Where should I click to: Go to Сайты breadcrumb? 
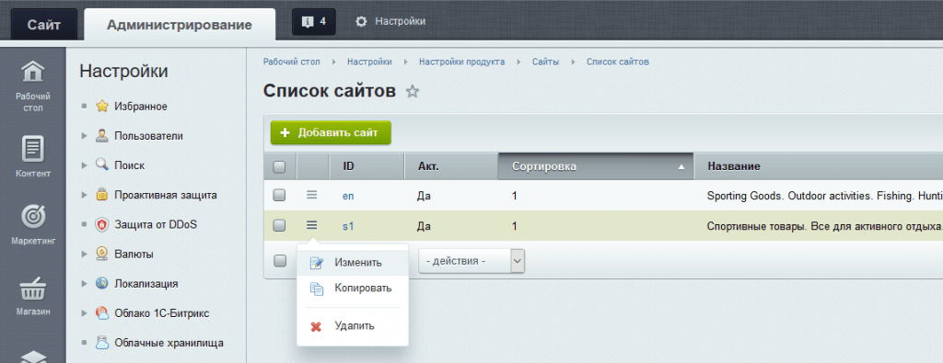coord(545,62)
